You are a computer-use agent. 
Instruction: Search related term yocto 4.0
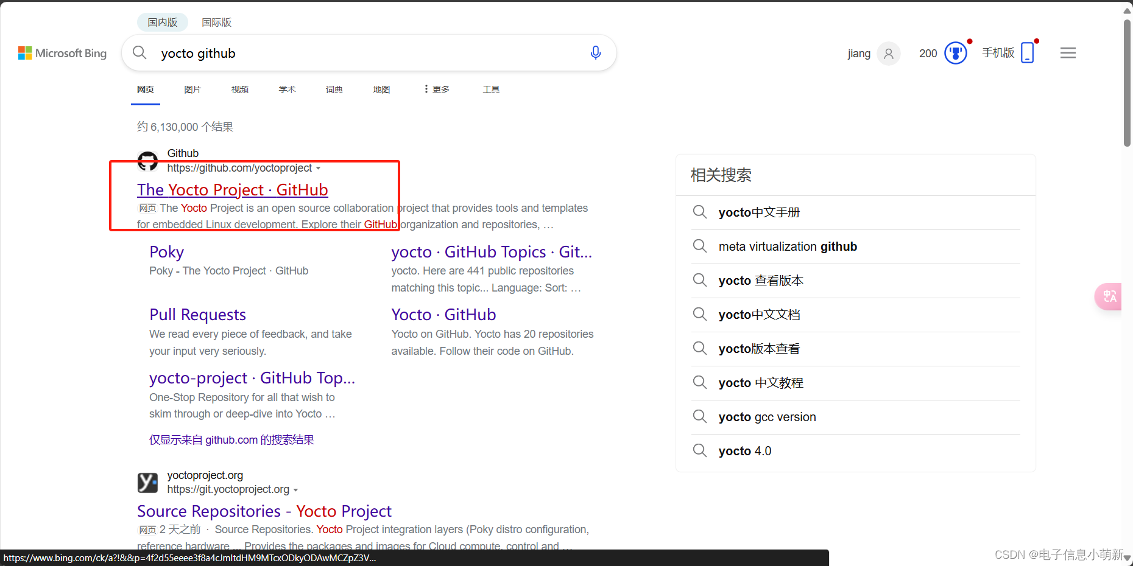click(x=744, y=451)
